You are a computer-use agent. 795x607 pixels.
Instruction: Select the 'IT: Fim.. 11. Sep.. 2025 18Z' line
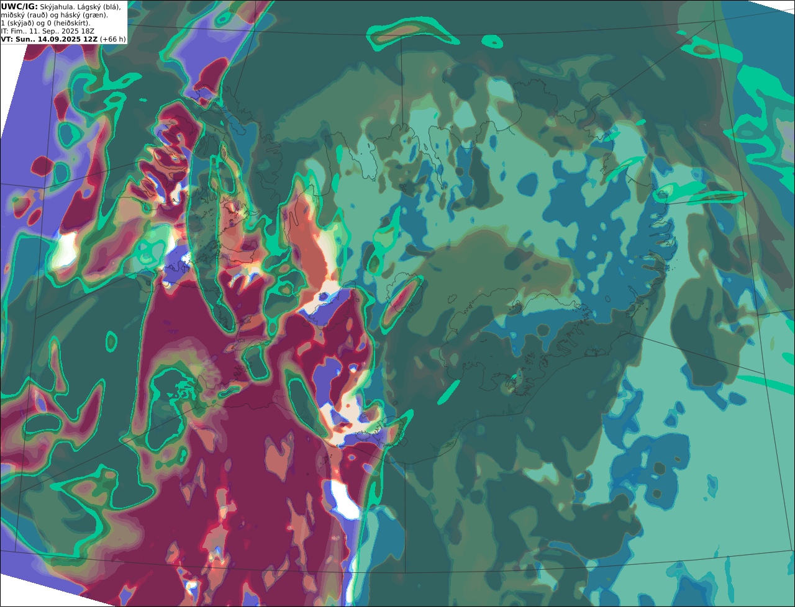click(47, 31)
